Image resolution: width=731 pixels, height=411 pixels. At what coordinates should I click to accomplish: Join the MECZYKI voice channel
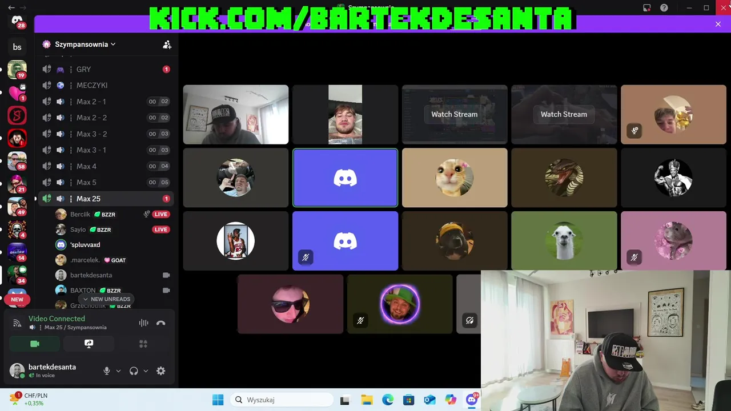pyautogui.click(x=106, y=85)
